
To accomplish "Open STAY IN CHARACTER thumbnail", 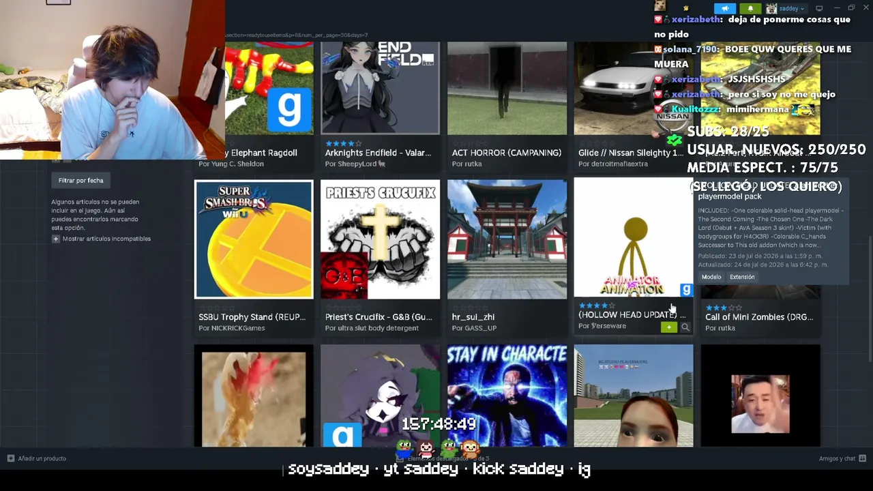I will point(507,396).
